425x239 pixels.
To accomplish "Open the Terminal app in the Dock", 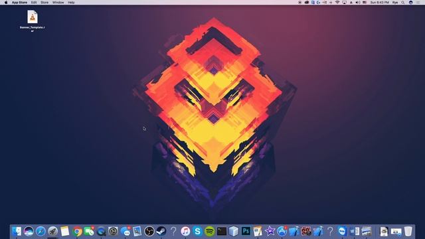I will [x=221, y=231].
